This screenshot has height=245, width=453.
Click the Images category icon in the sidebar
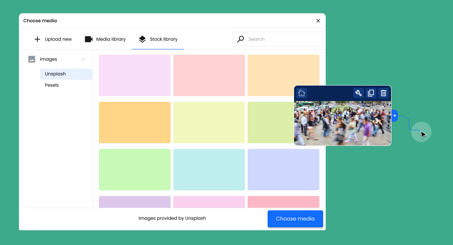[x=32, y=59]
